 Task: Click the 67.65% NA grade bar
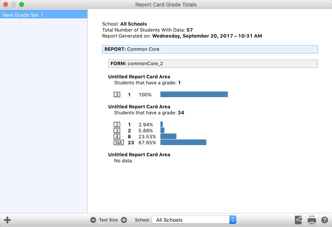click(183, 143)
